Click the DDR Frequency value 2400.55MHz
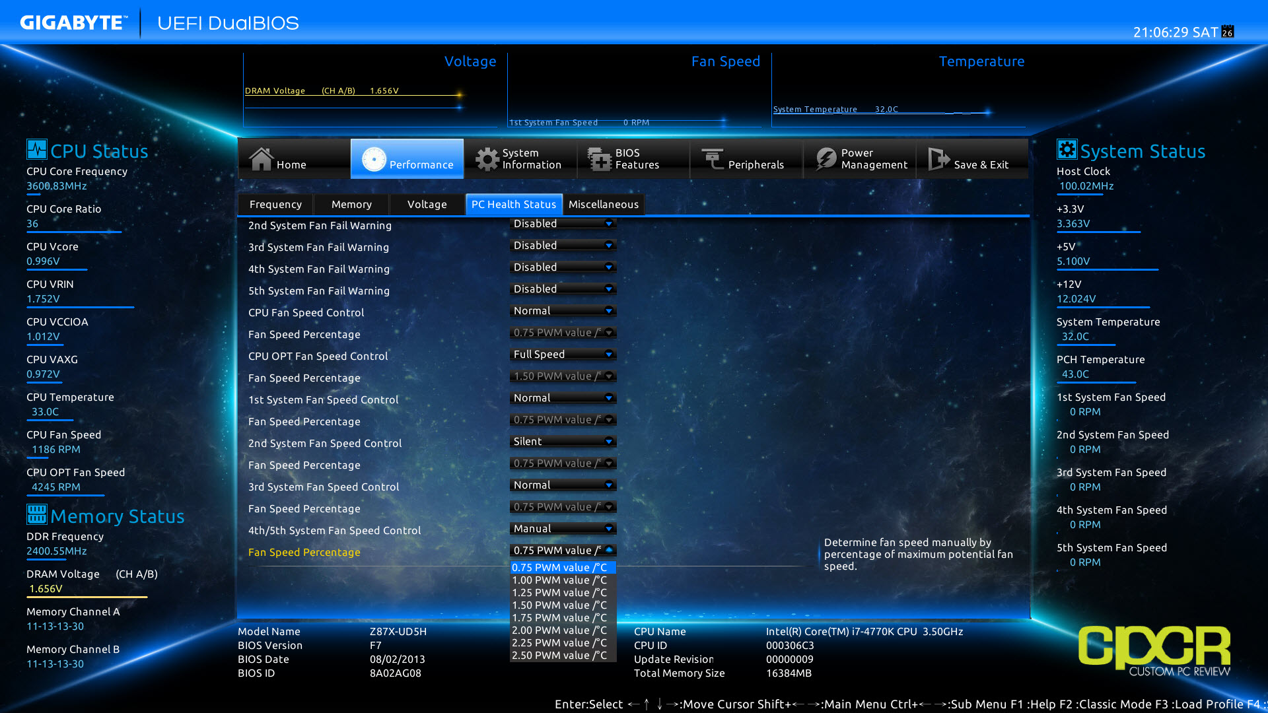Viewport: 1268px width, 713px height. [57, 551]
